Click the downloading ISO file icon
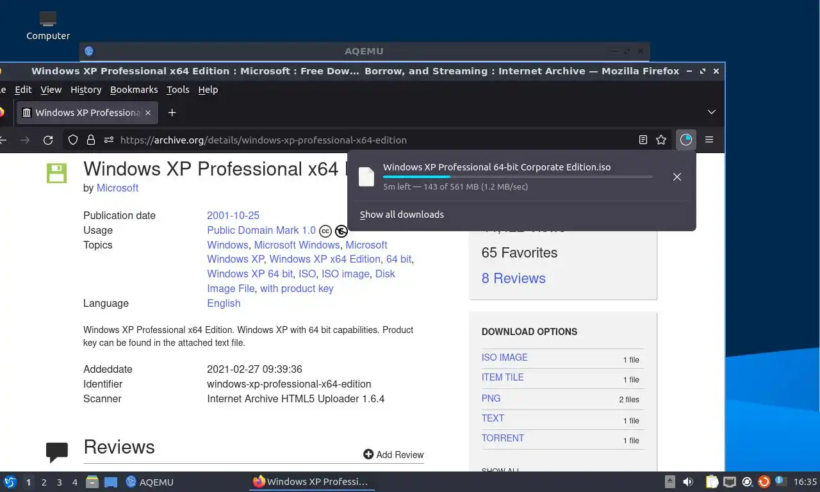 tap(366, 177)
